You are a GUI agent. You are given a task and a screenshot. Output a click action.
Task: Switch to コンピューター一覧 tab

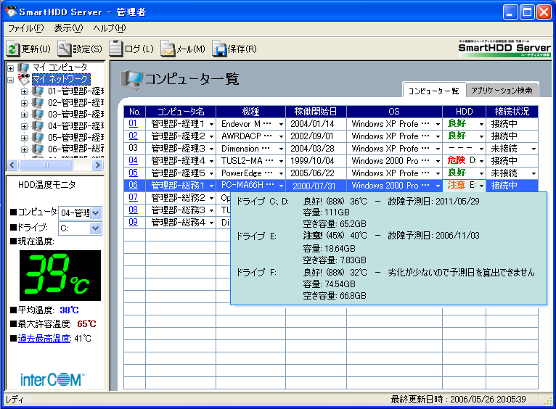click(433, 91)
